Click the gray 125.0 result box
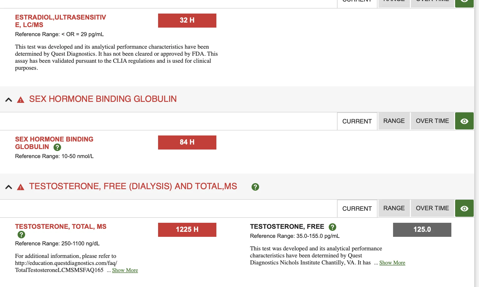The width and height of the screenshot is (479, 287). pyautogui.click(x=422, y=230)
